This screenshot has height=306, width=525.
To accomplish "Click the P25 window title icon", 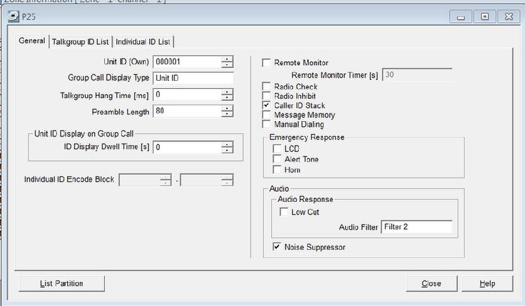I will pyautogui.click(x=13, y=16).
